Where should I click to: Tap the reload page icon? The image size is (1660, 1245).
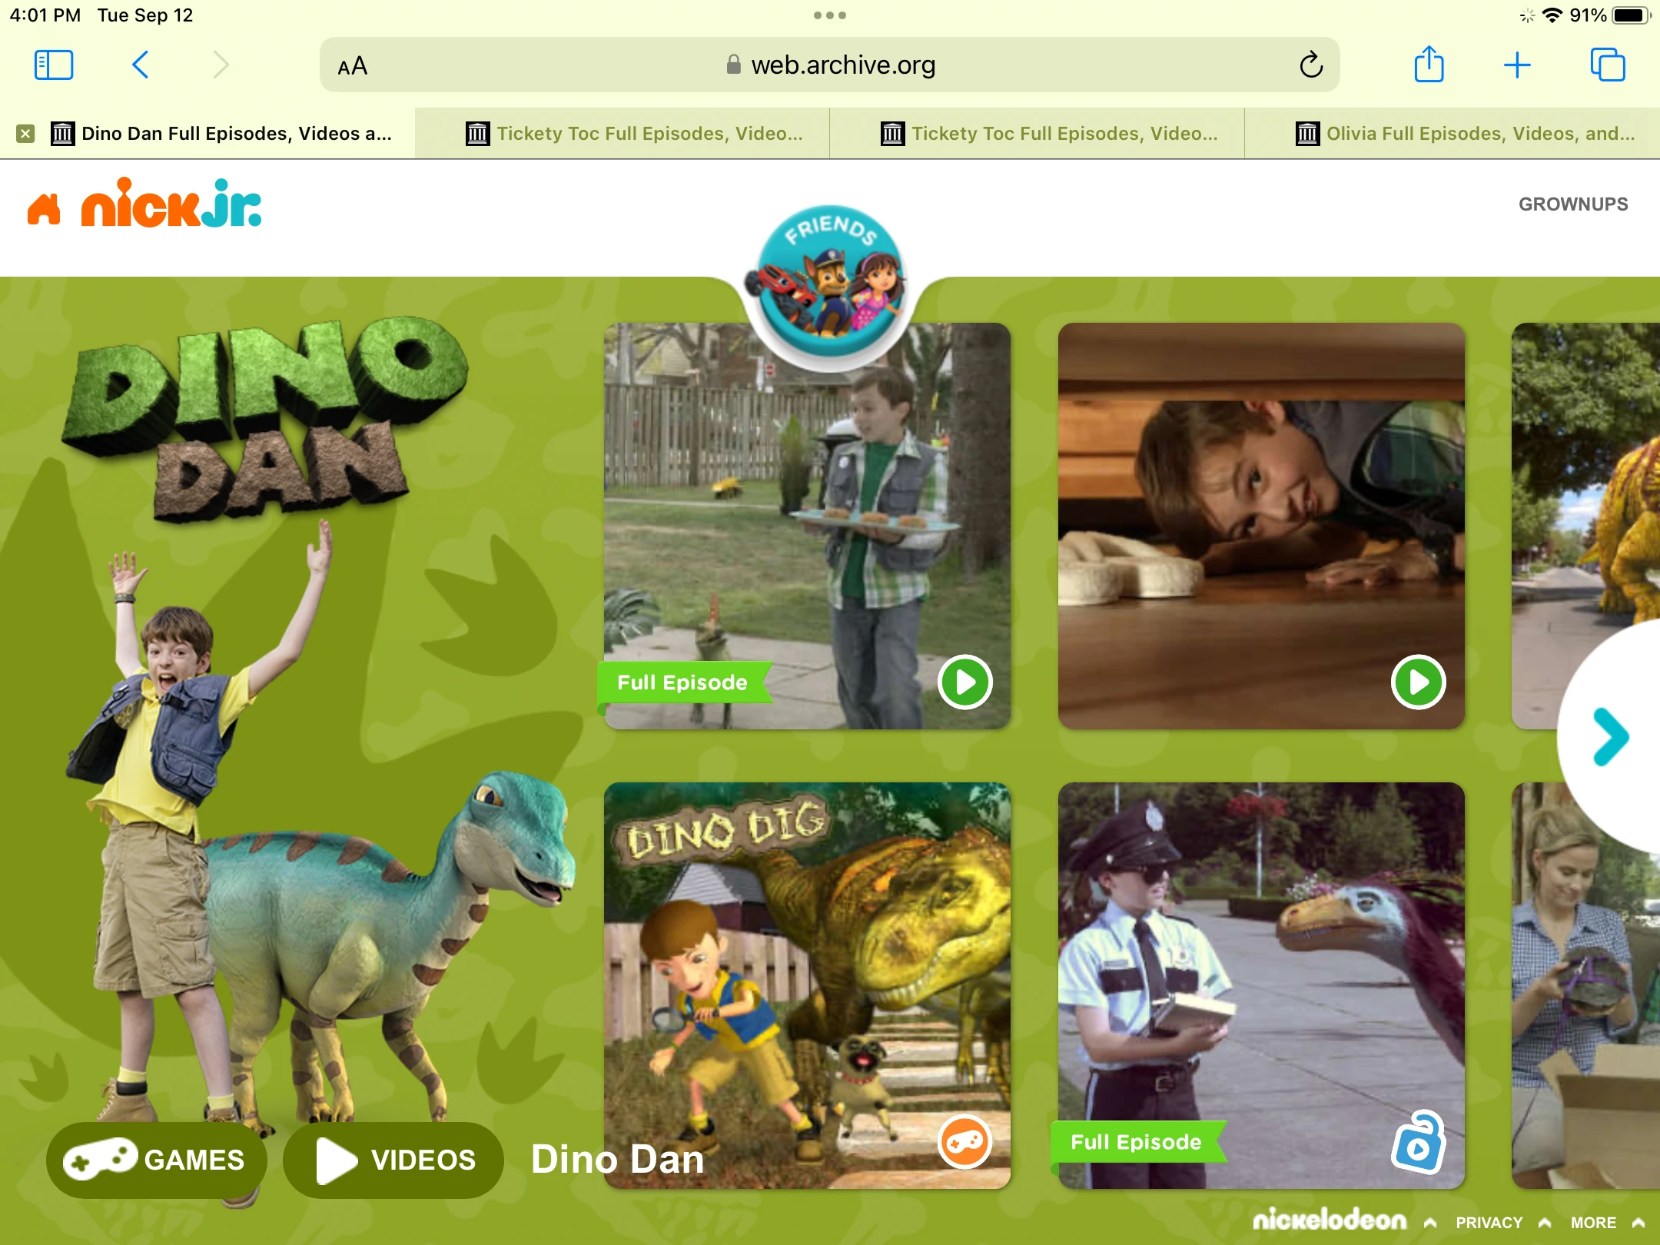click(x=1311, y=65)
